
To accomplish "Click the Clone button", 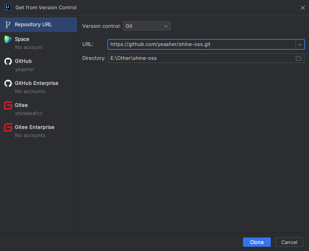I will [256, 242].
